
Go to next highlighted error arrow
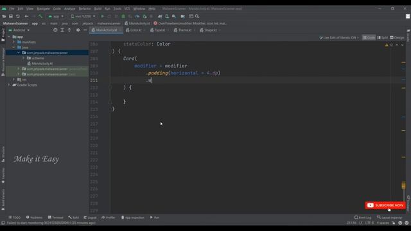[x=403, y=45]
